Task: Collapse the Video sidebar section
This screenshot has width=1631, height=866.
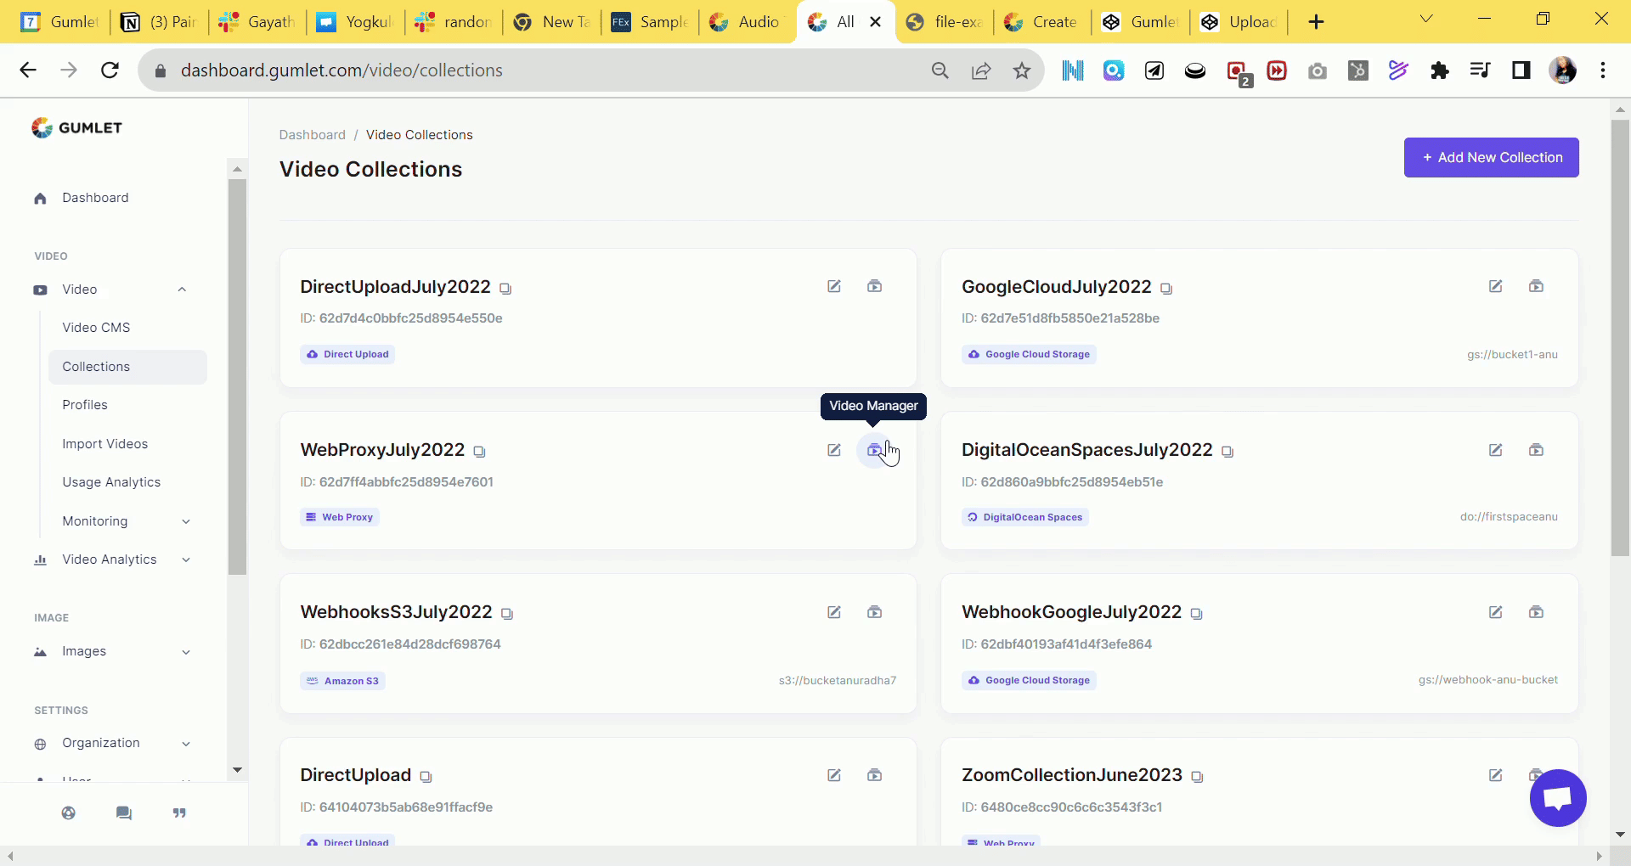Action: pos(182,290)
